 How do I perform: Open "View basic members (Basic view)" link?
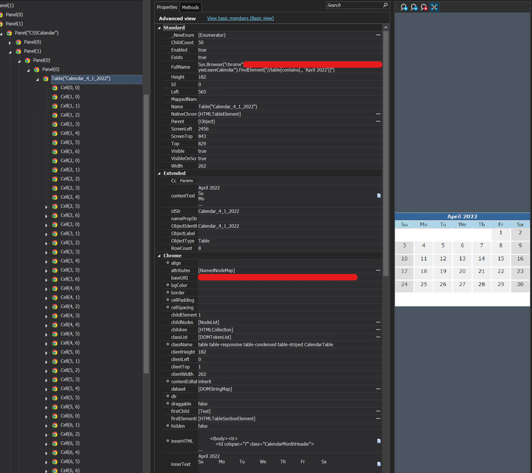pos(240,18)
